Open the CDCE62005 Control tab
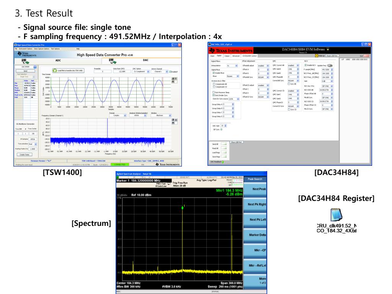Viewport: 392px width, 294px height. coord(249,56)
